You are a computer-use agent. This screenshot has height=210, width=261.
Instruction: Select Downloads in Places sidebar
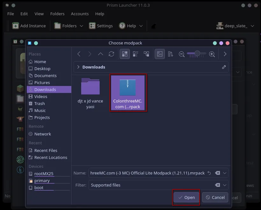[49, 89]
